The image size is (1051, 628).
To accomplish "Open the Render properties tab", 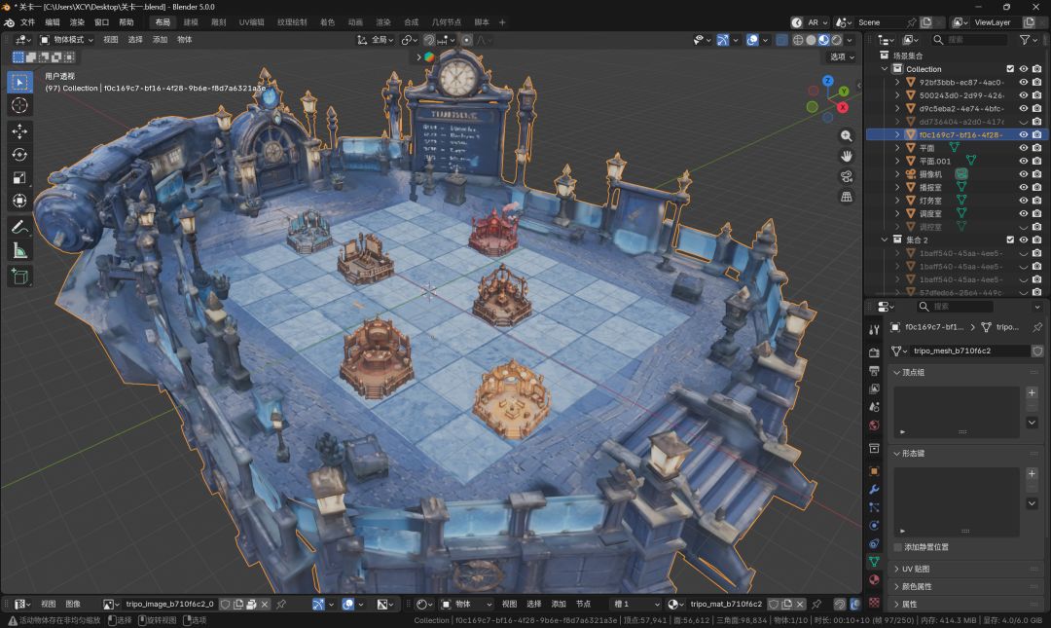I will [x=874, y=352].
